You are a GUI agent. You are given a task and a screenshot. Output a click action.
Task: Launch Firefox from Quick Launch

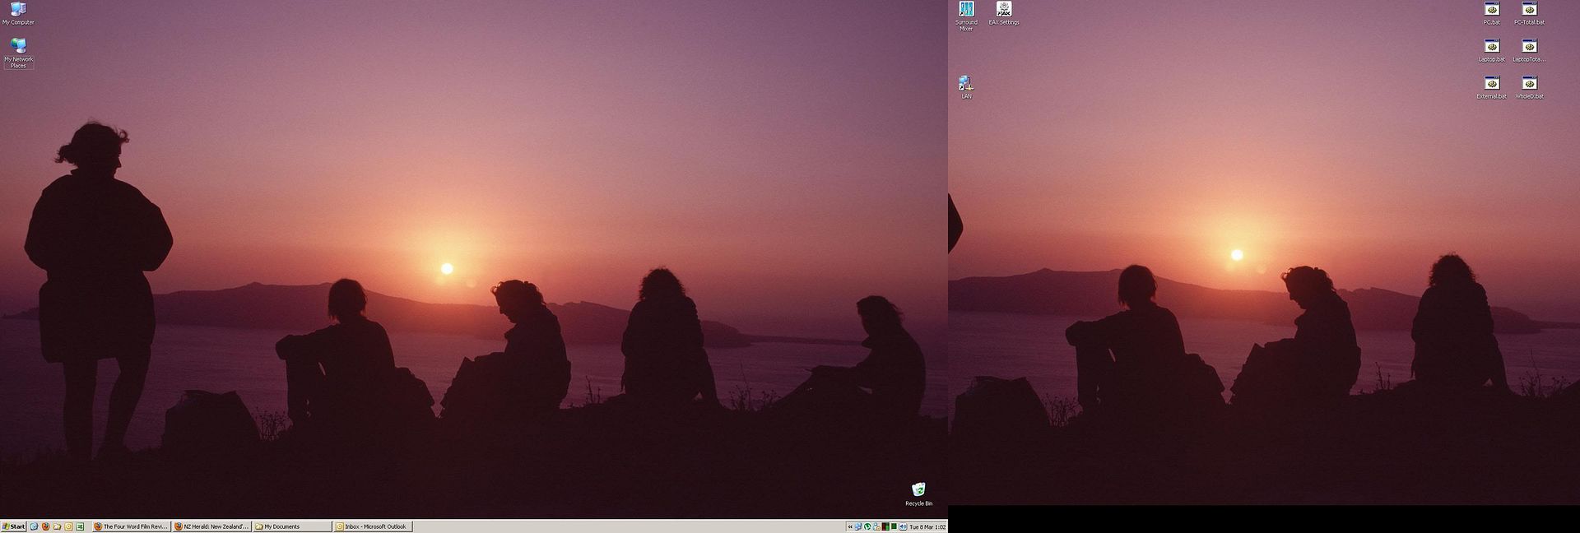pos(45,526)
